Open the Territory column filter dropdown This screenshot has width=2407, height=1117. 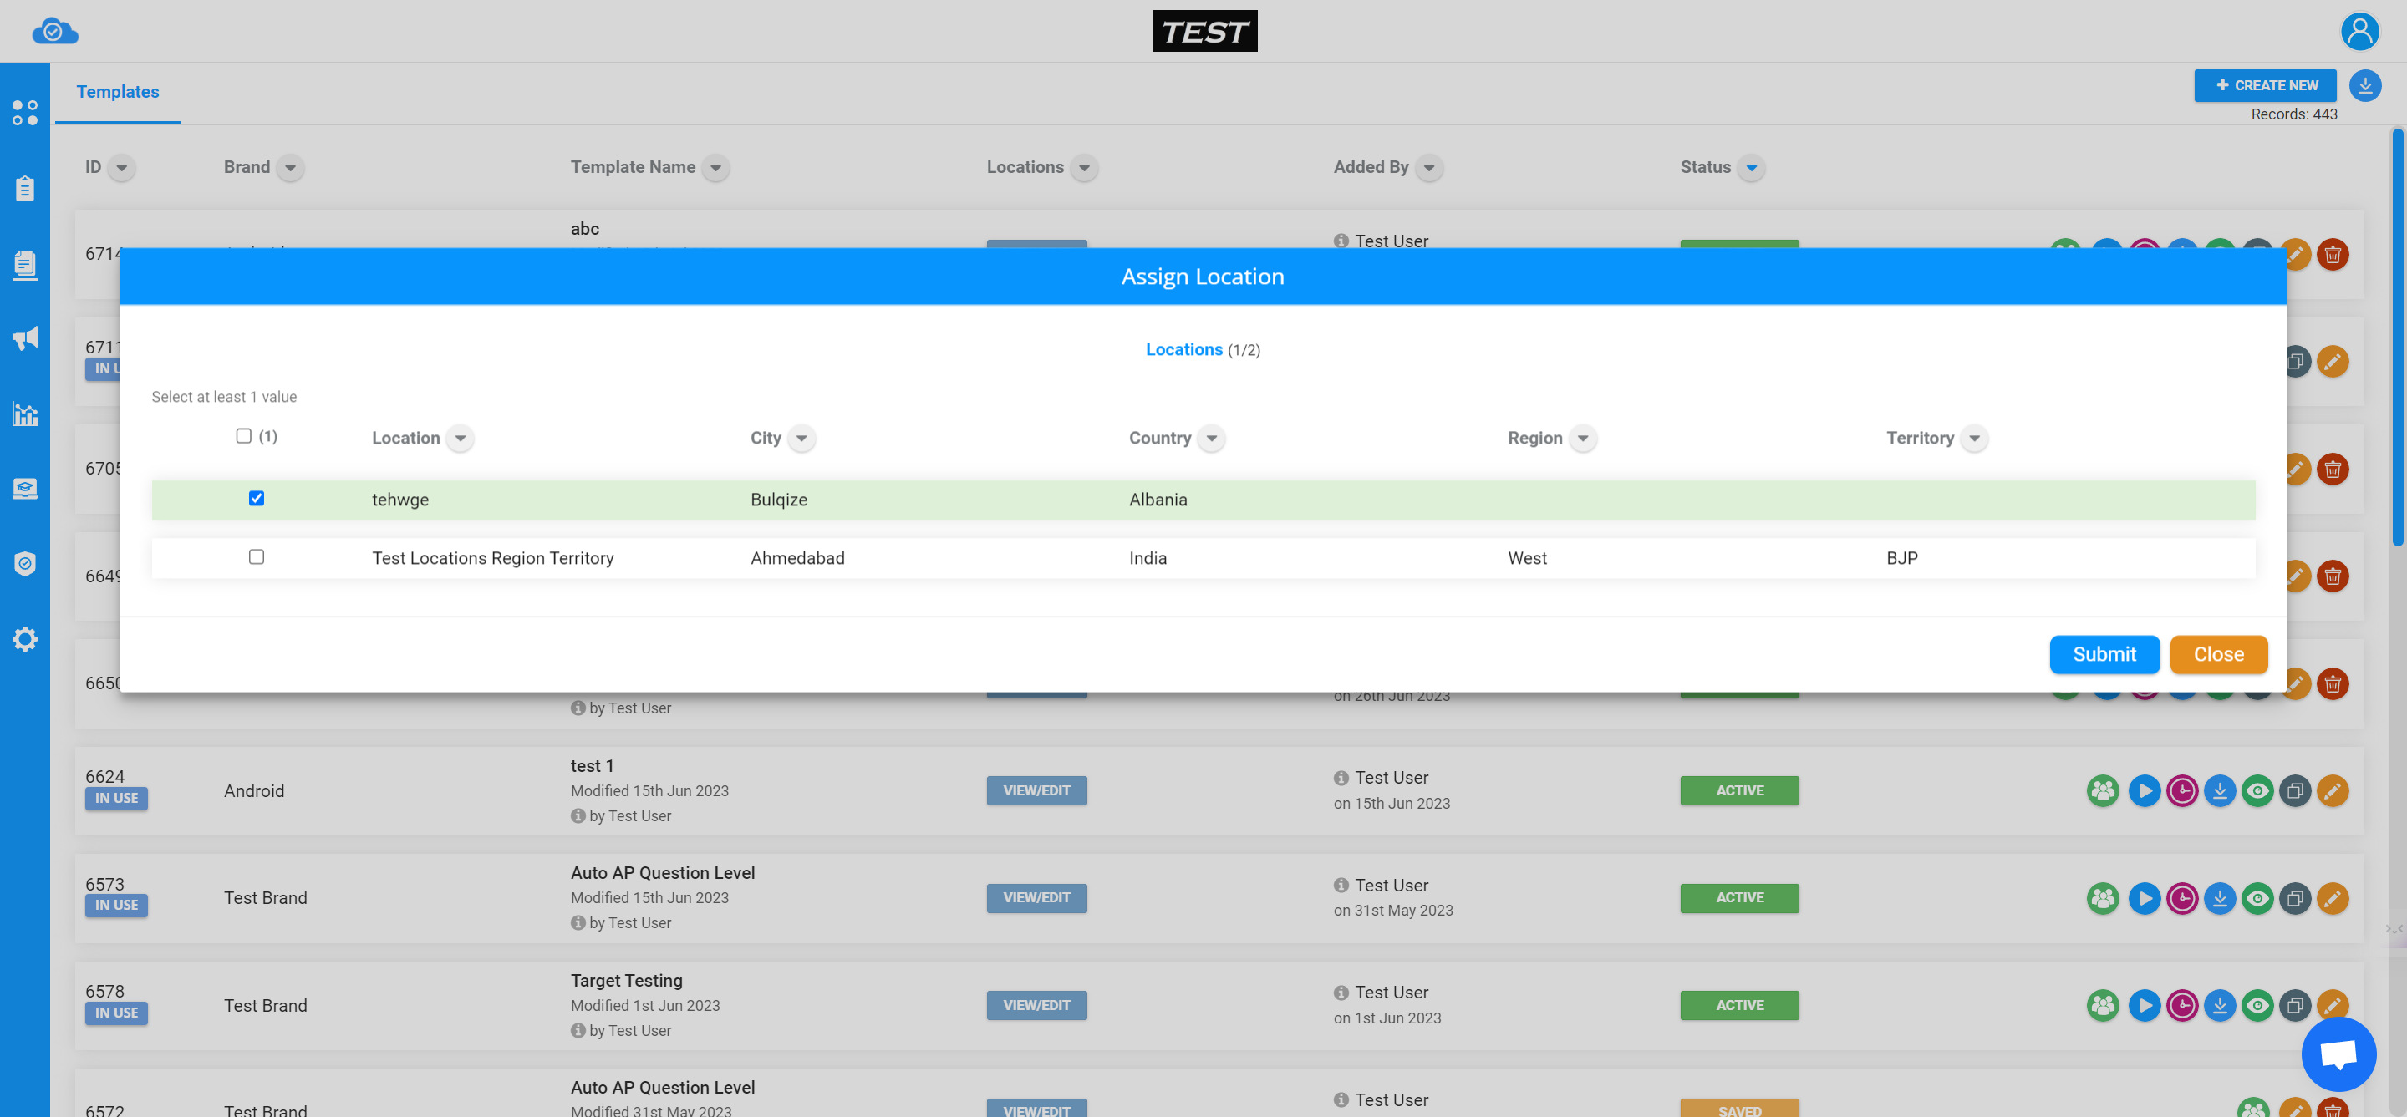[1974, 438]
